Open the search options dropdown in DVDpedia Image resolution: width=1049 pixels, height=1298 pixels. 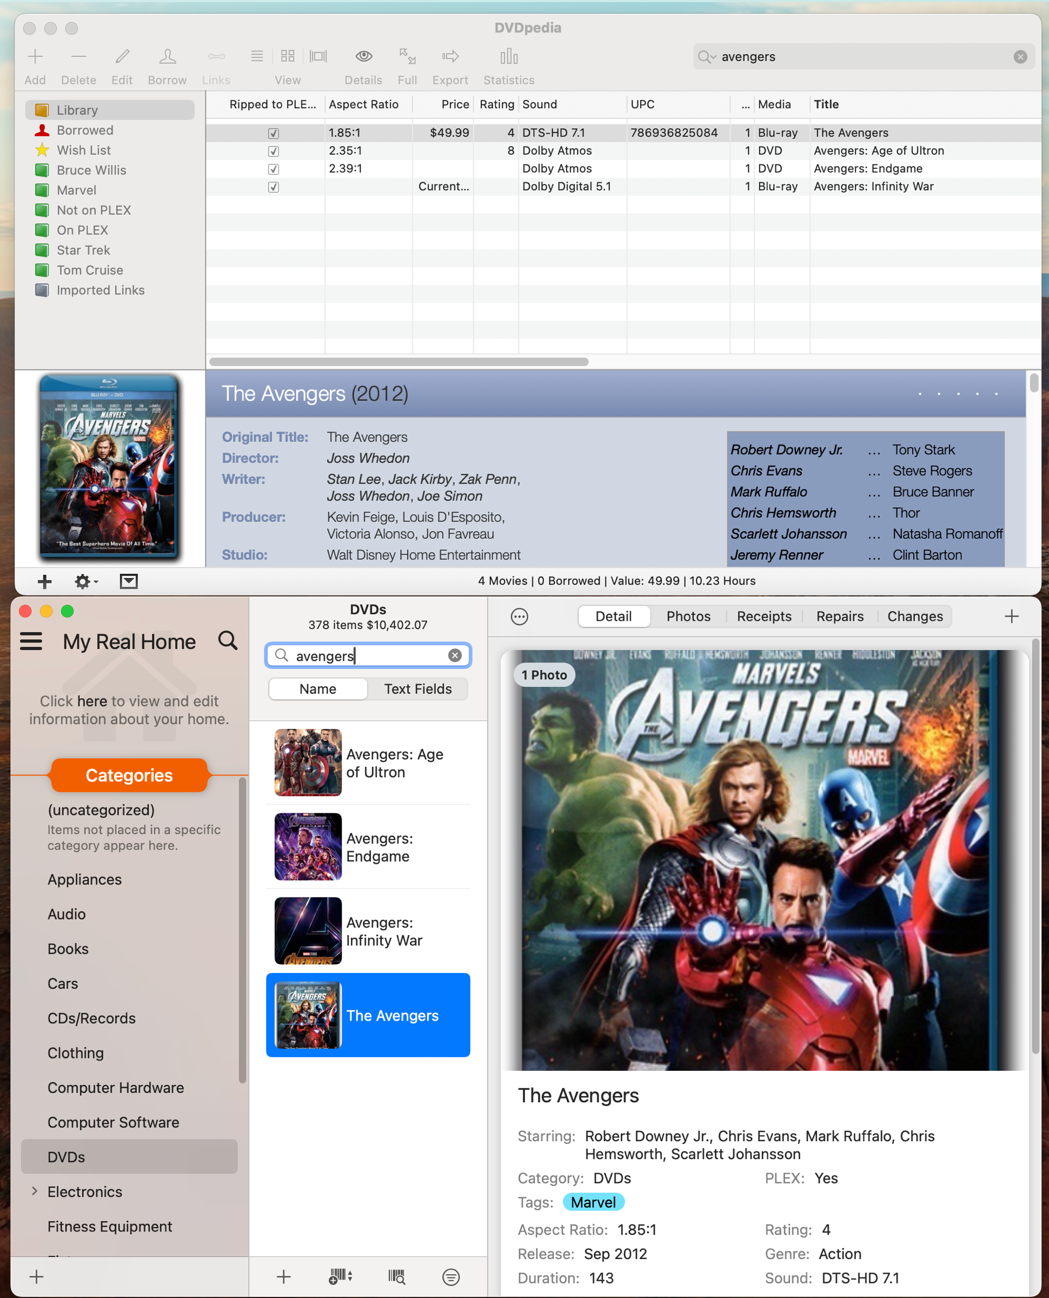706,57
